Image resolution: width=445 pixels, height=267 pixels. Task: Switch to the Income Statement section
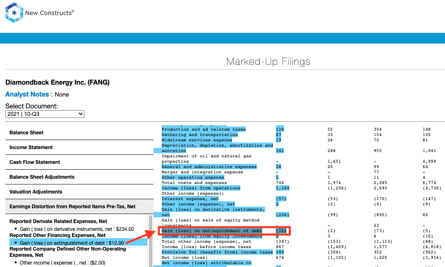pyautogui.click(x=79, y=147)
